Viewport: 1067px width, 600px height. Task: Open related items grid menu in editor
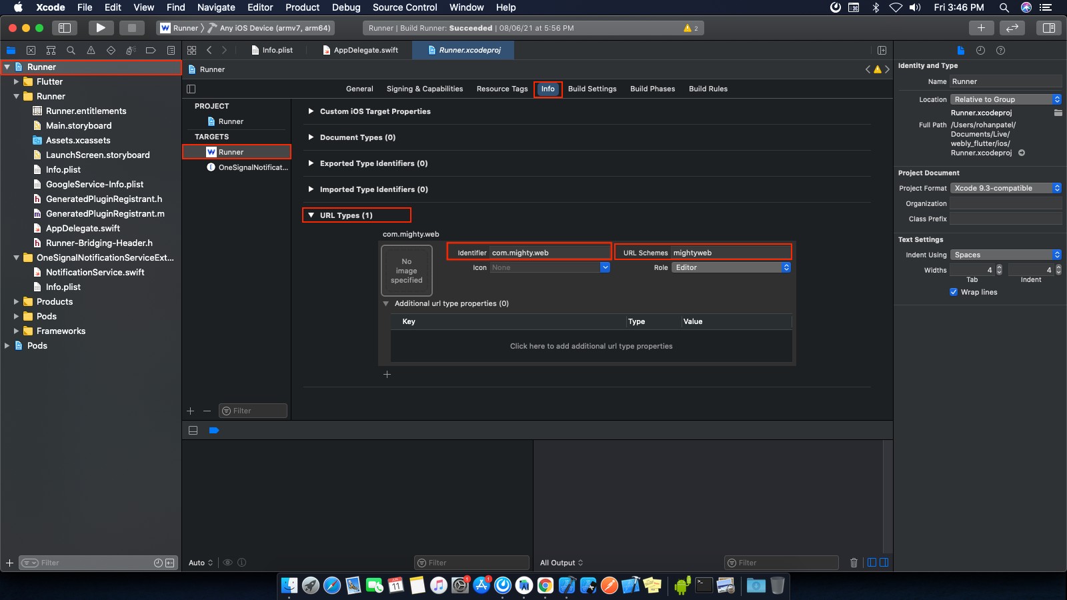[x=192, y=50]
